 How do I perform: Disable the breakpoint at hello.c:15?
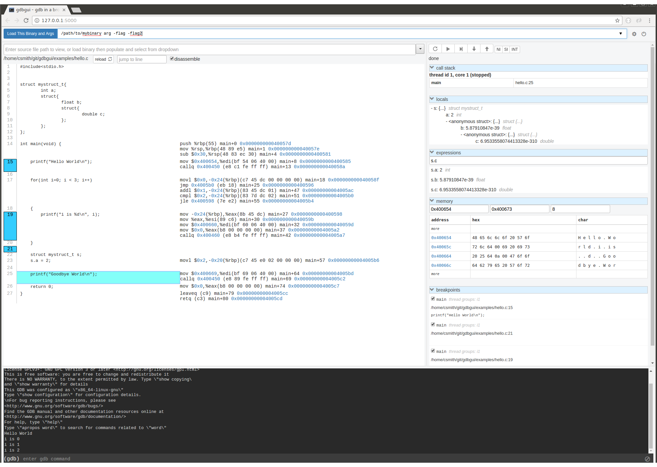pyautogui.click(x=433, y=298)
